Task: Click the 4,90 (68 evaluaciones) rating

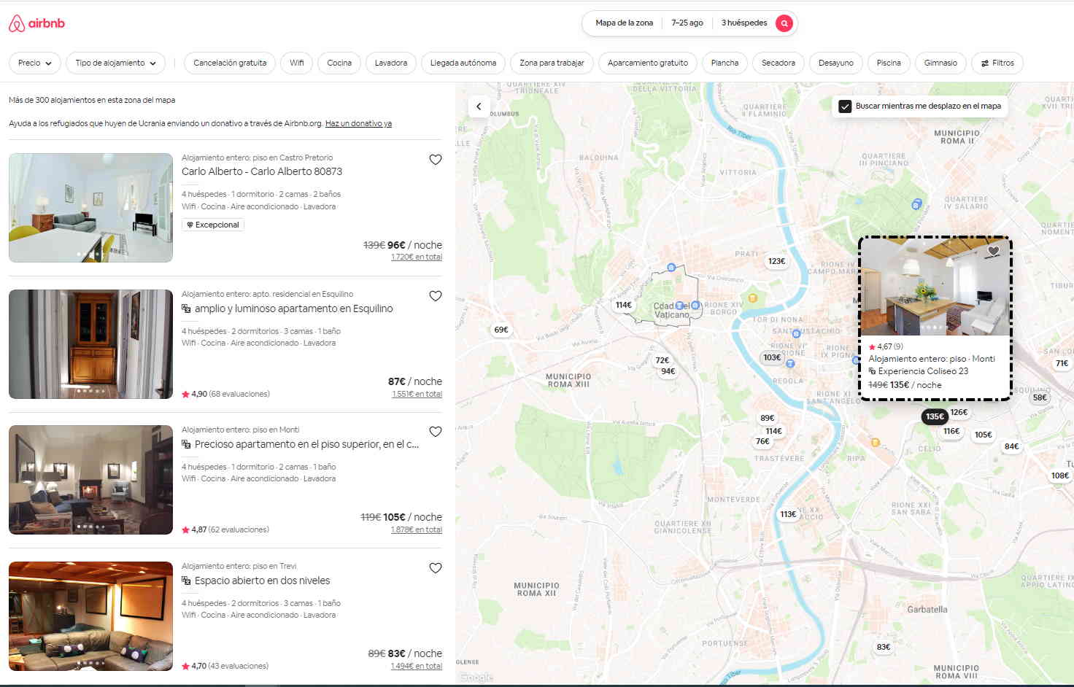Action: point(226,394)
